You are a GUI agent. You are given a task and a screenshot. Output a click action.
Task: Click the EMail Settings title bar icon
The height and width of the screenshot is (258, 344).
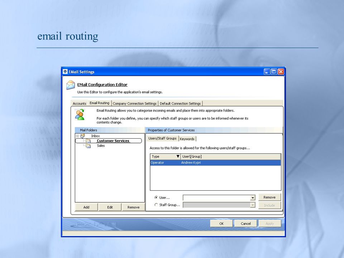65,72
